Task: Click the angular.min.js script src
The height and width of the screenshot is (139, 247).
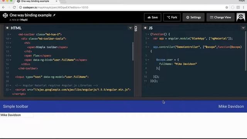Action: point(81,90)
